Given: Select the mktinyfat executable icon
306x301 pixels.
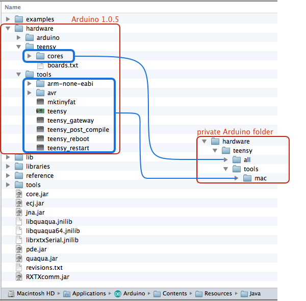Looking at the screenshot, I should [x=41, y=102].
